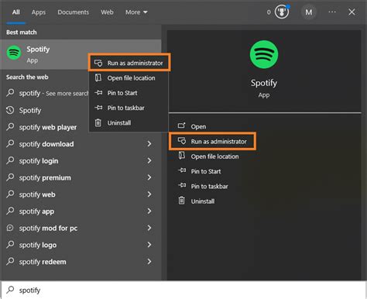Select 'spotify logo' suggestion
This screenshot has height=299, width=367.
81,245
